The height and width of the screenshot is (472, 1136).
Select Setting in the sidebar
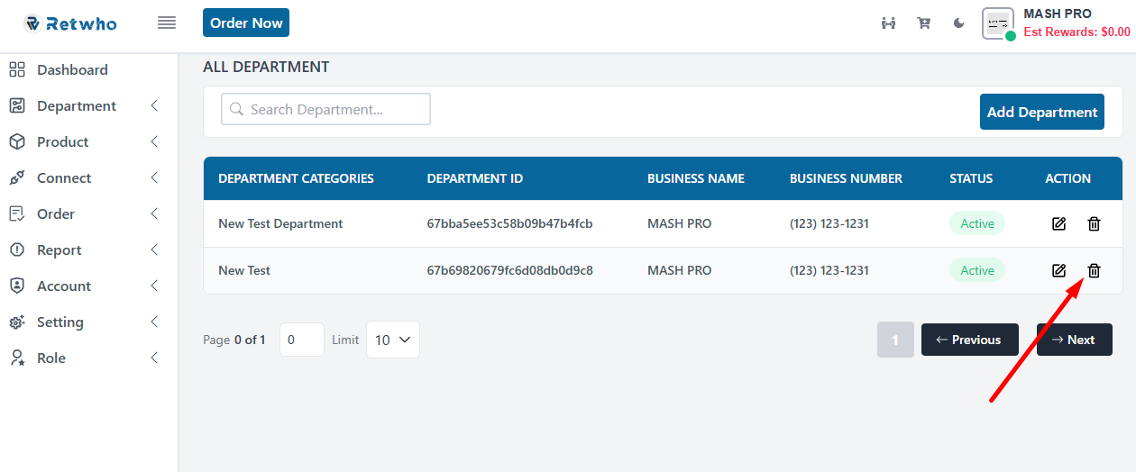pyautogui.click(x=60, y=322)
